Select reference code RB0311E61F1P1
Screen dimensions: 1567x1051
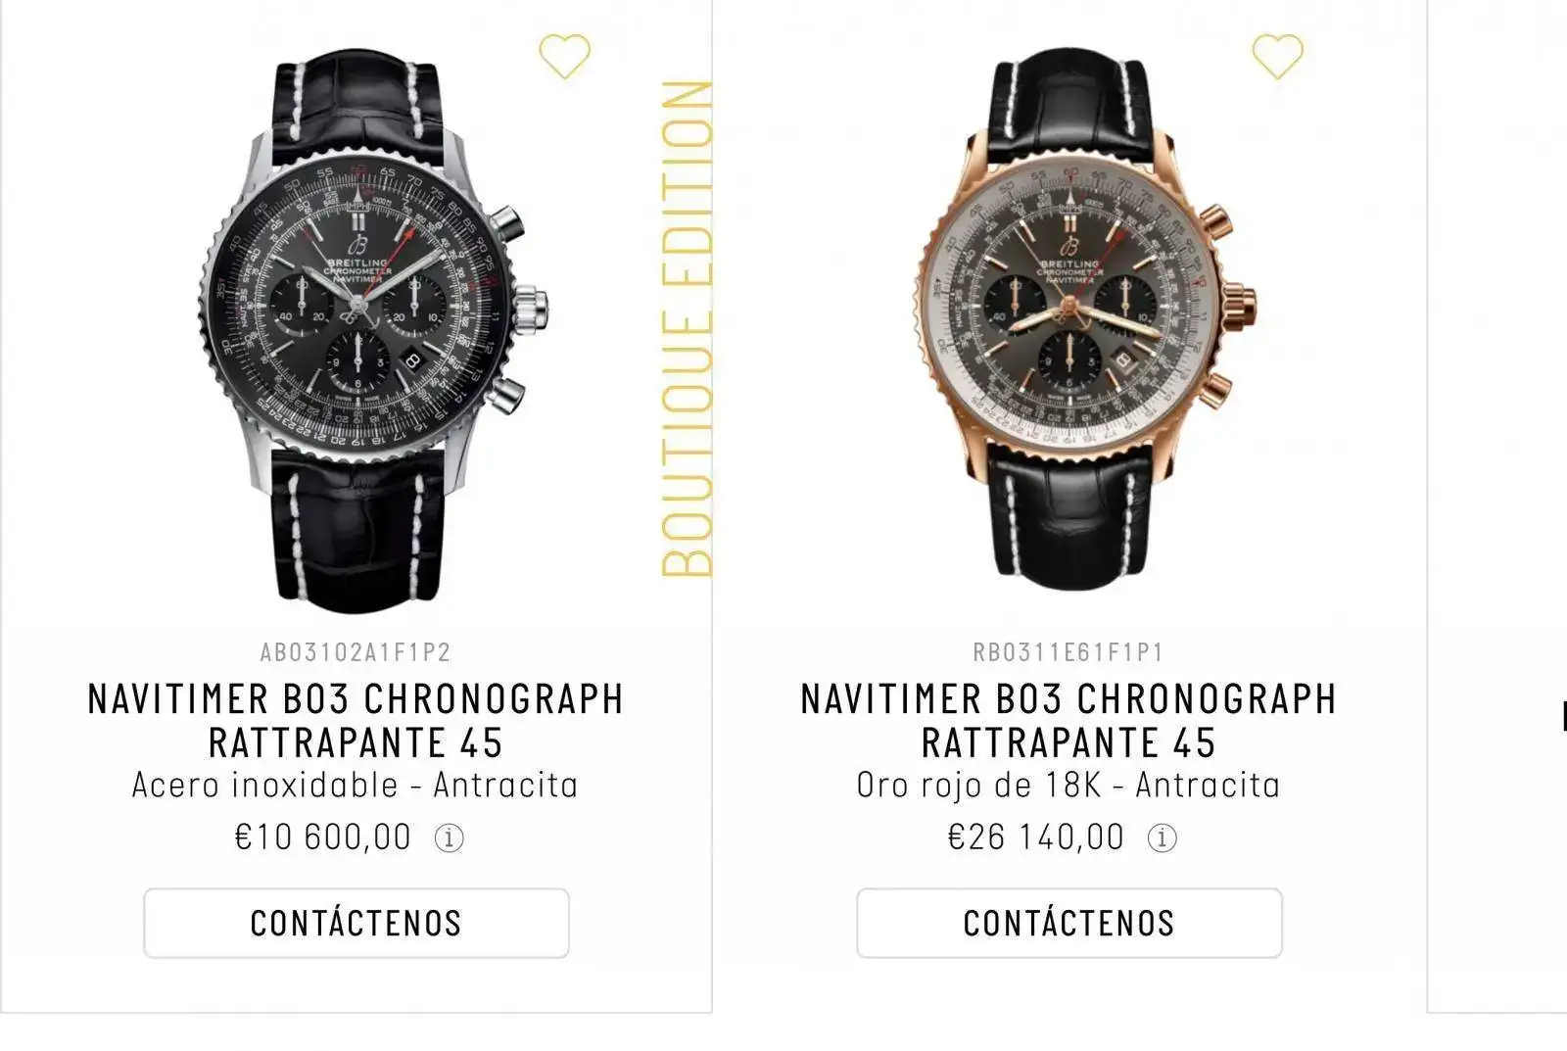1068,652
